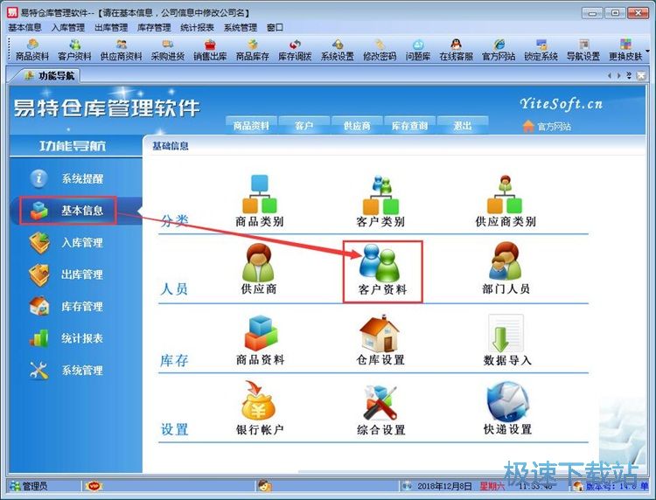The image size is (656, 500).
Task: Open tab list dropdown arrow
Action: coord(629,76)
